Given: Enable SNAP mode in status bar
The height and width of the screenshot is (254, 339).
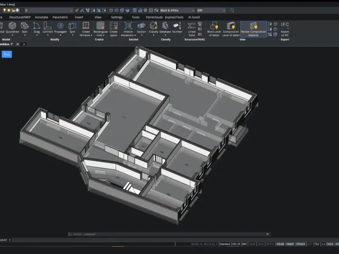Looking at the screenshot, I should click(x=253, y=244).
